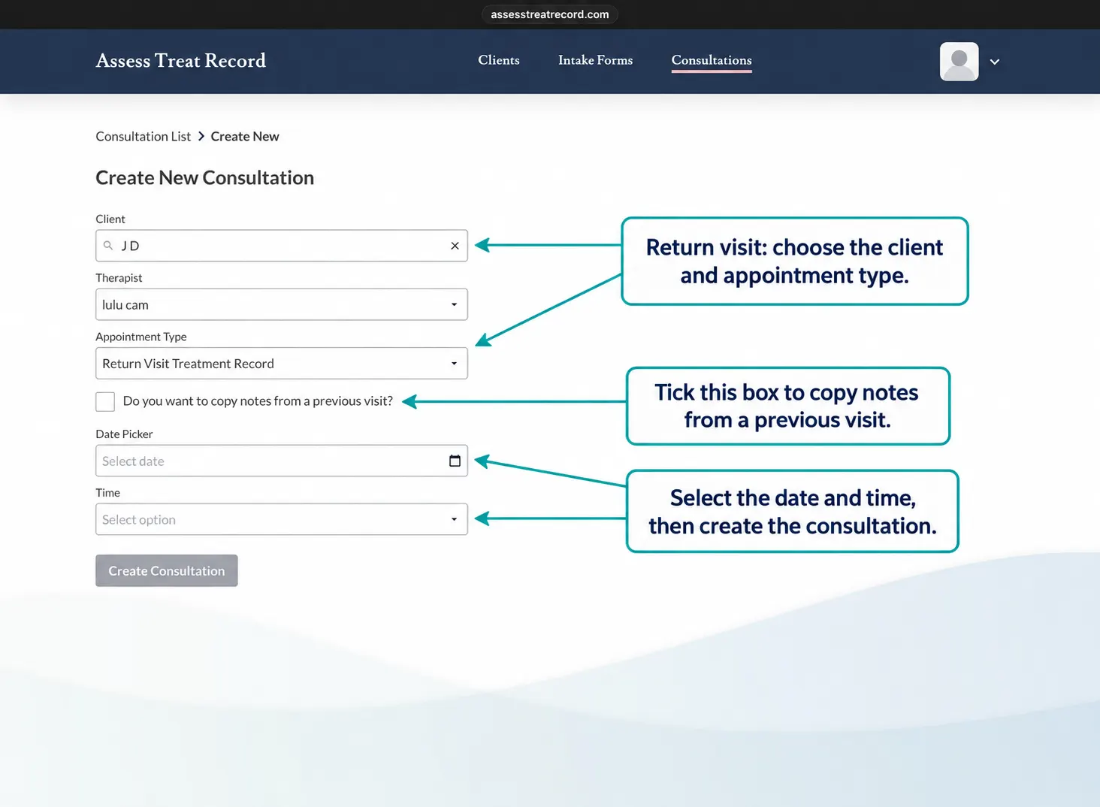Go to the Clients tab
This screenshot has width=1100, height=807.
click(499, 60)
